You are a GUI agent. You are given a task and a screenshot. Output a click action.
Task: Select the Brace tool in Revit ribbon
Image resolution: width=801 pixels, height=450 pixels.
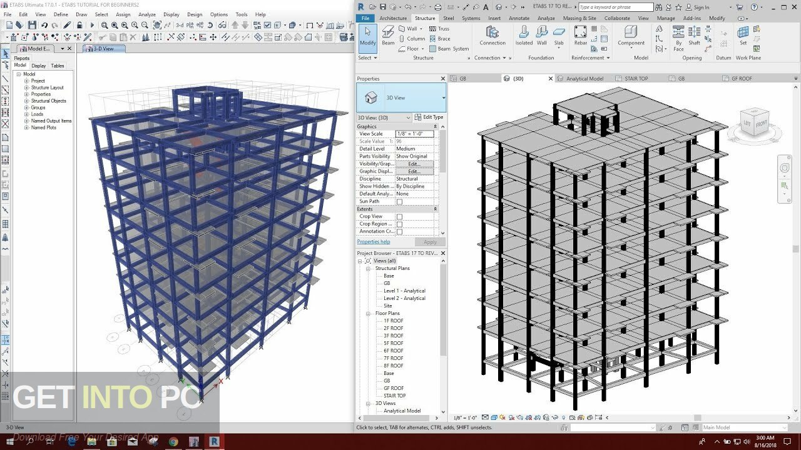point(440,38)
